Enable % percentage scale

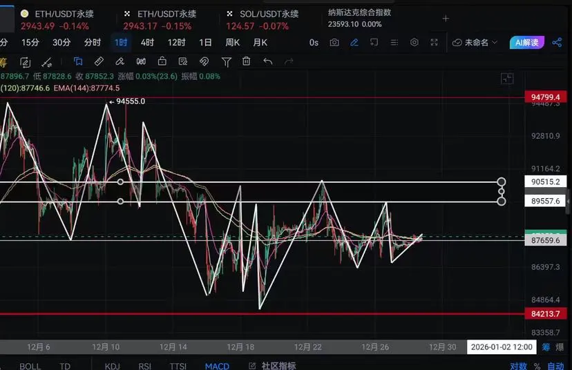(537, 366)
